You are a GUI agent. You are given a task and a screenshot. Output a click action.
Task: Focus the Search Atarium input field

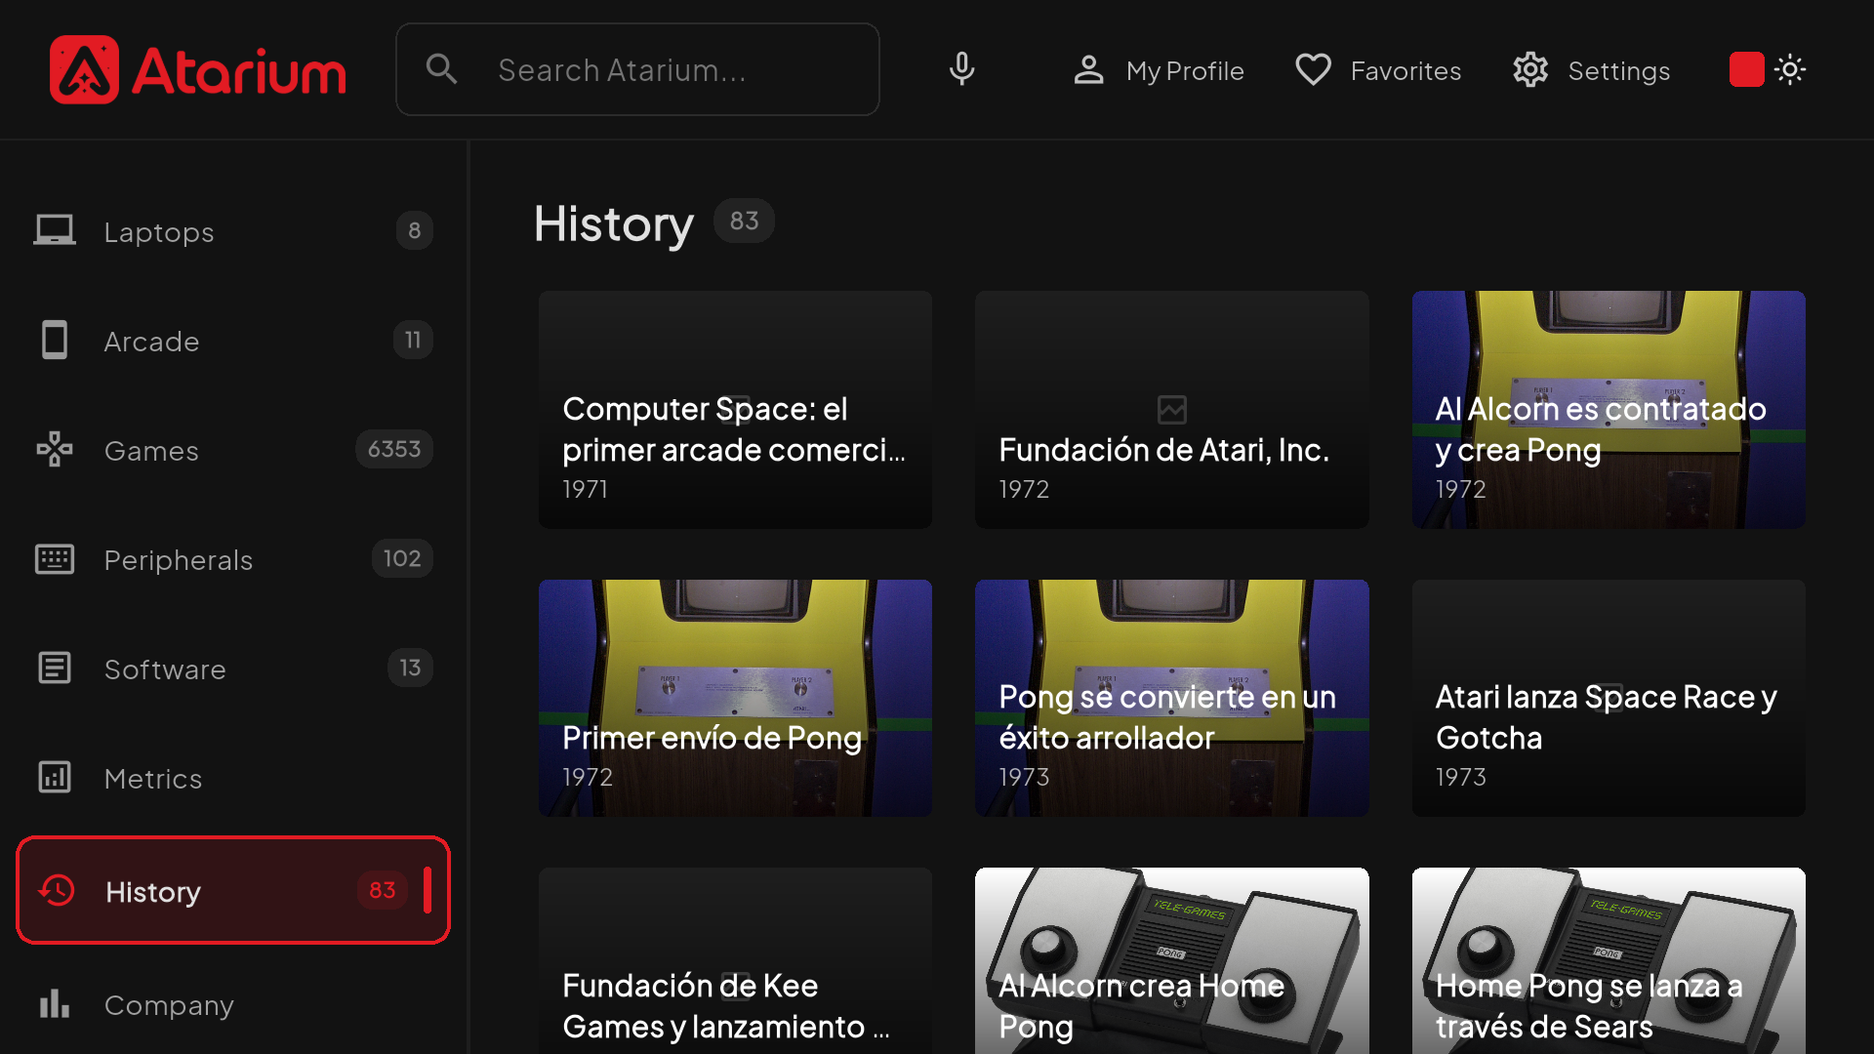637,69
